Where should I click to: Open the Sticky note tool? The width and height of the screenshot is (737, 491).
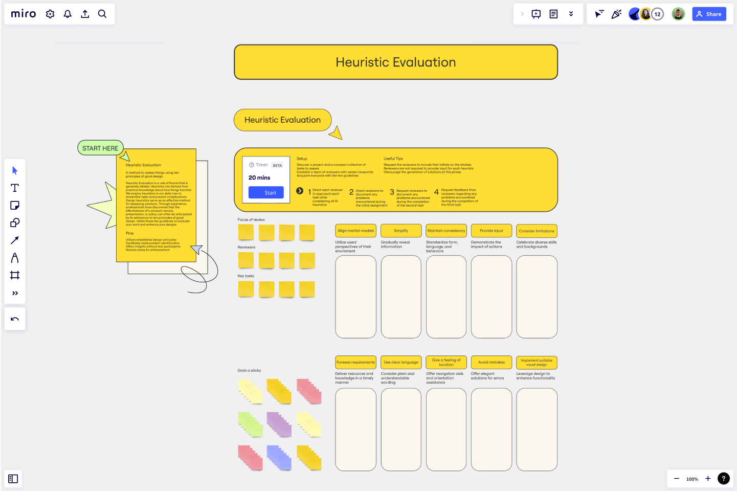[15, 205]
